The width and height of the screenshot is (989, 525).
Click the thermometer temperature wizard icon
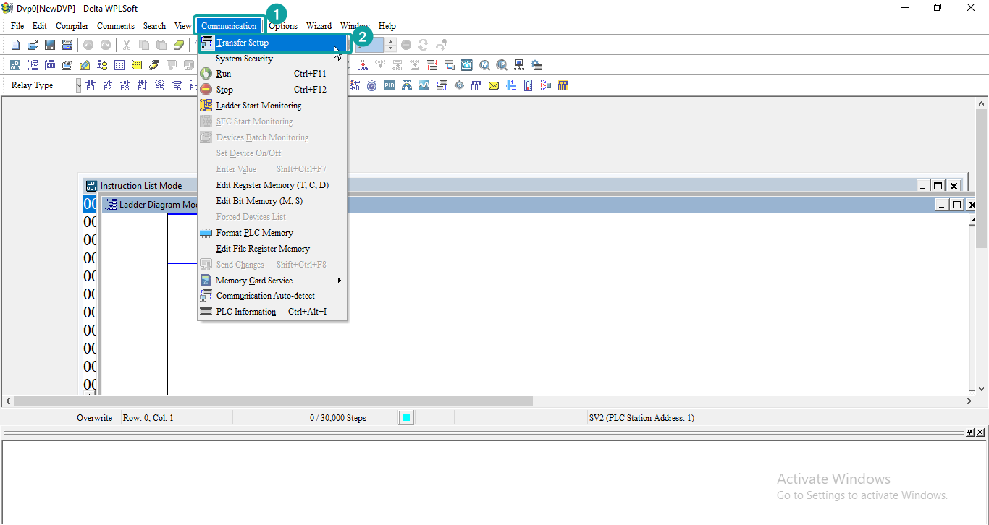[528, 85]
